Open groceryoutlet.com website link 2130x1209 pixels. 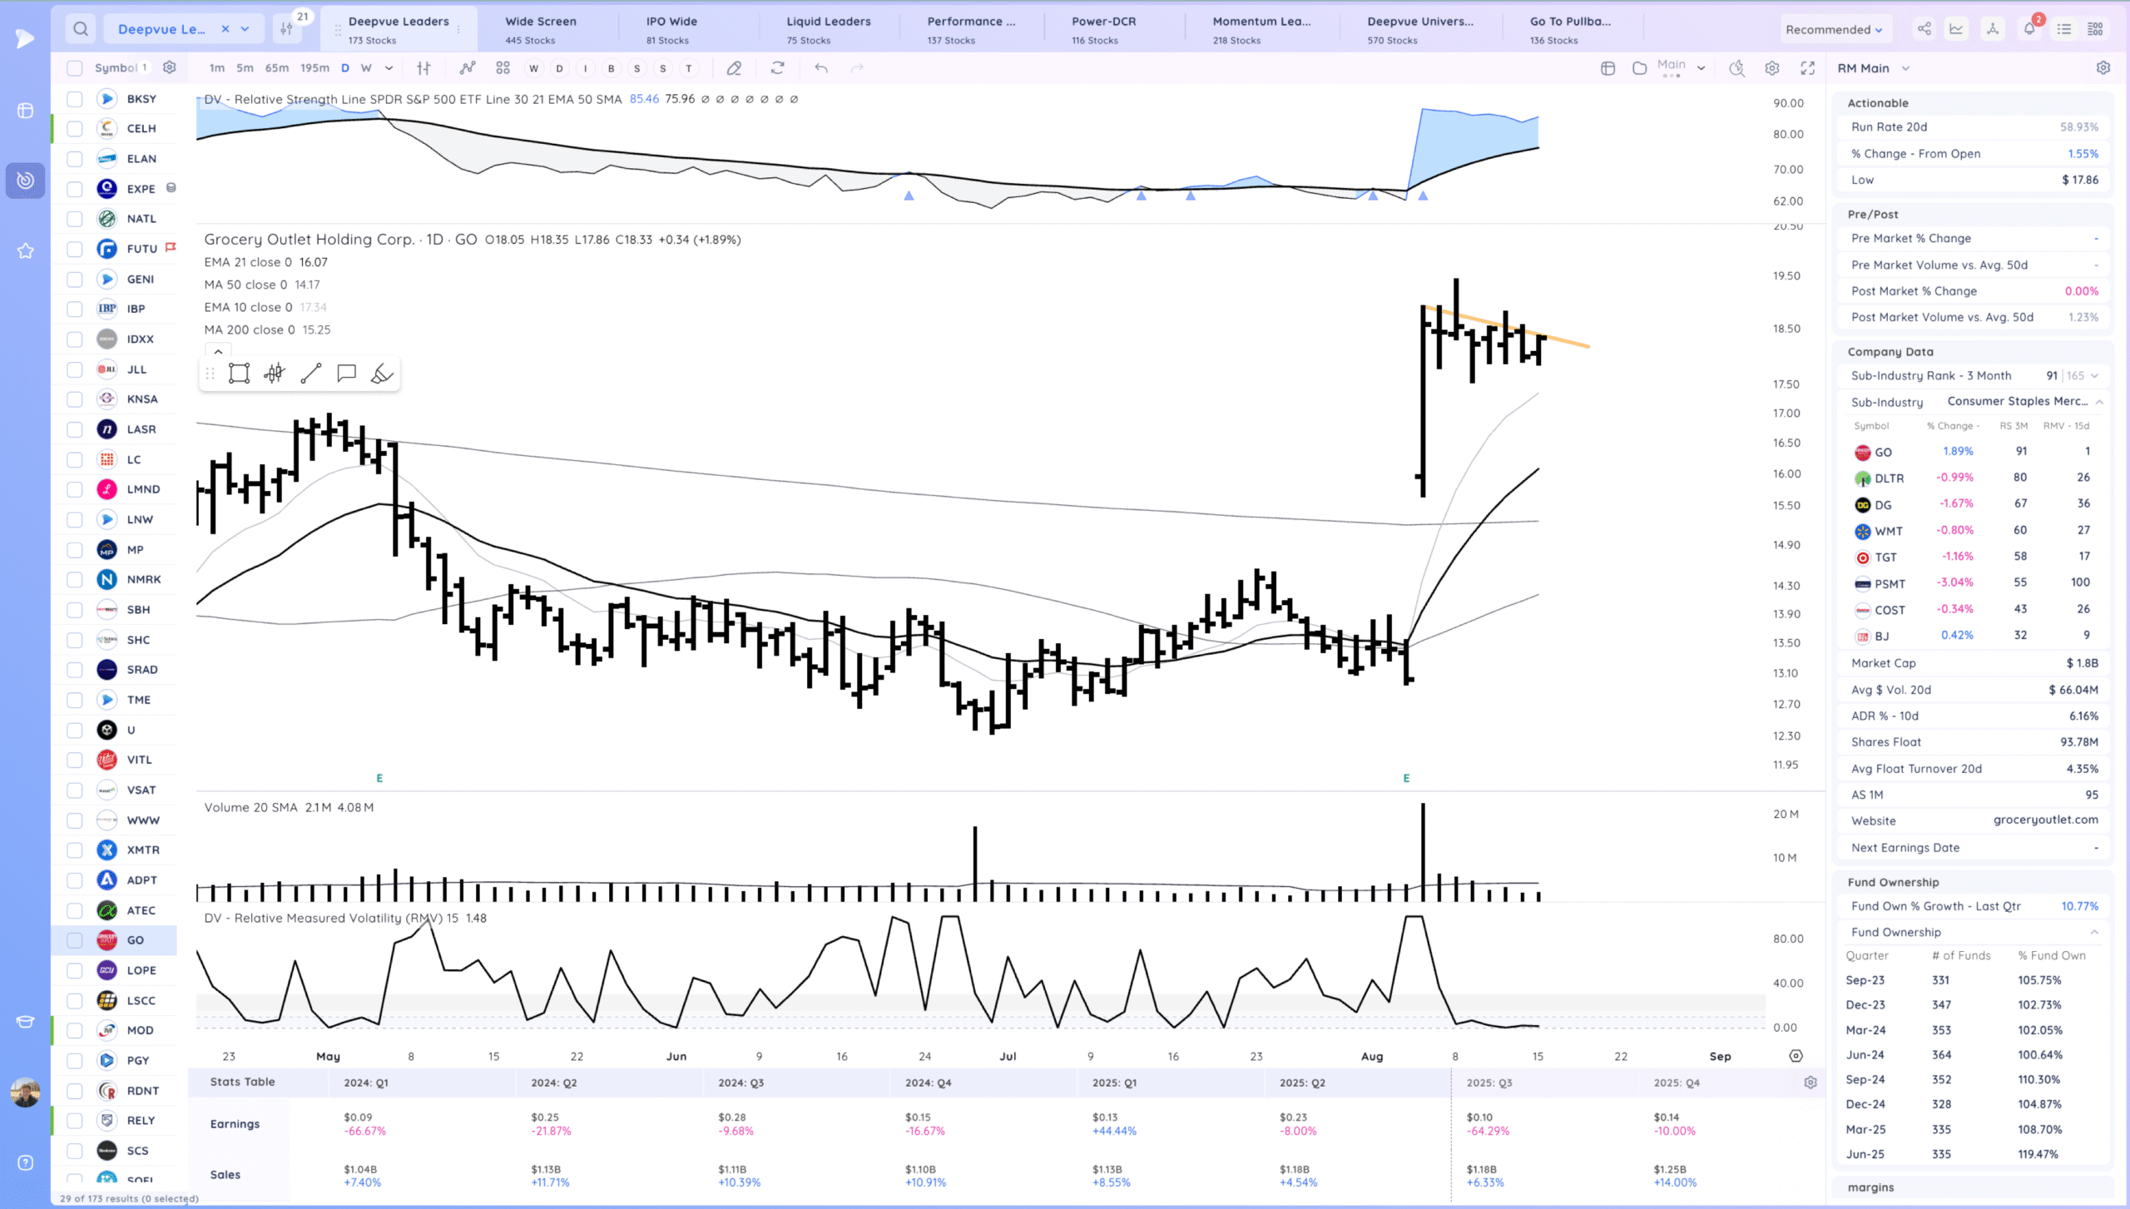[x=2045, y=820]
